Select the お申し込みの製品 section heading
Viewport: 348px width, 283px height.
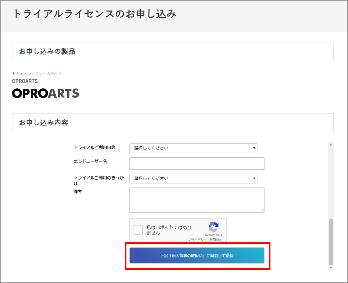47,52
